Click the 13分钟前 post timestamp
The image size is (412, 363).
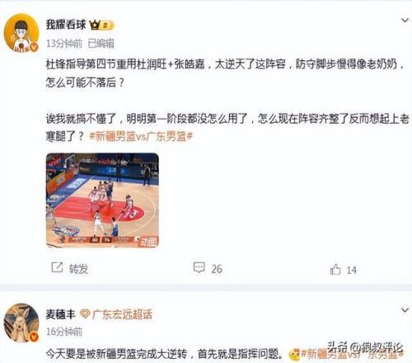coord(64,44)
